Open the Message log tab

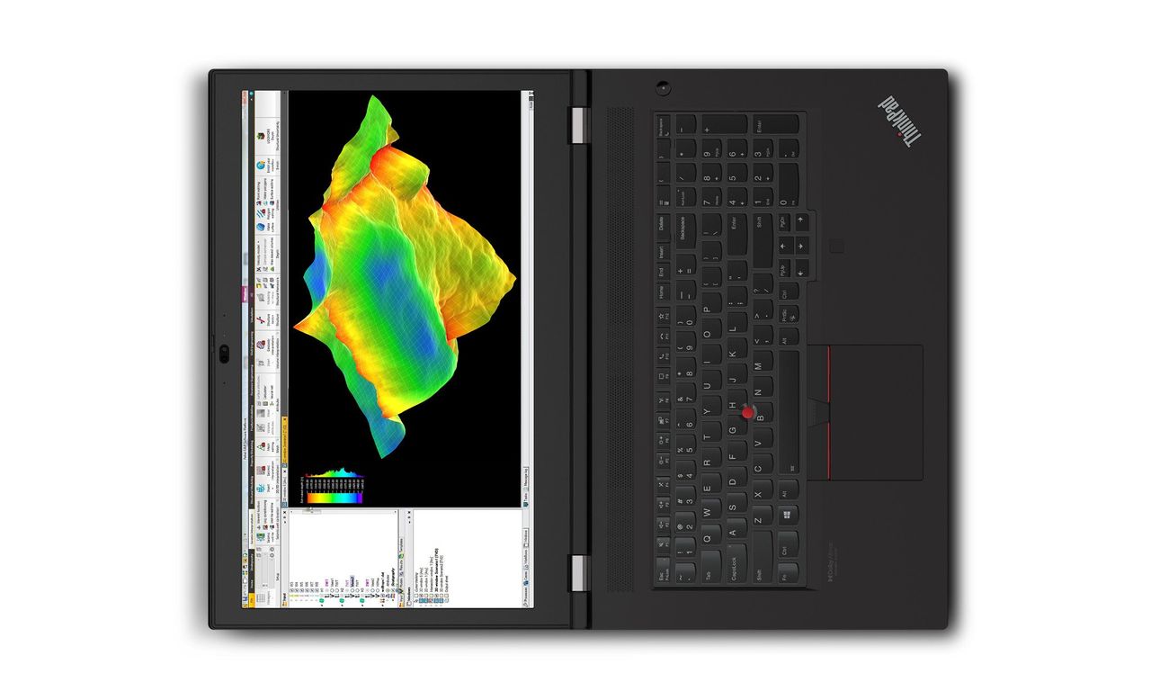(x=526, y=479)
